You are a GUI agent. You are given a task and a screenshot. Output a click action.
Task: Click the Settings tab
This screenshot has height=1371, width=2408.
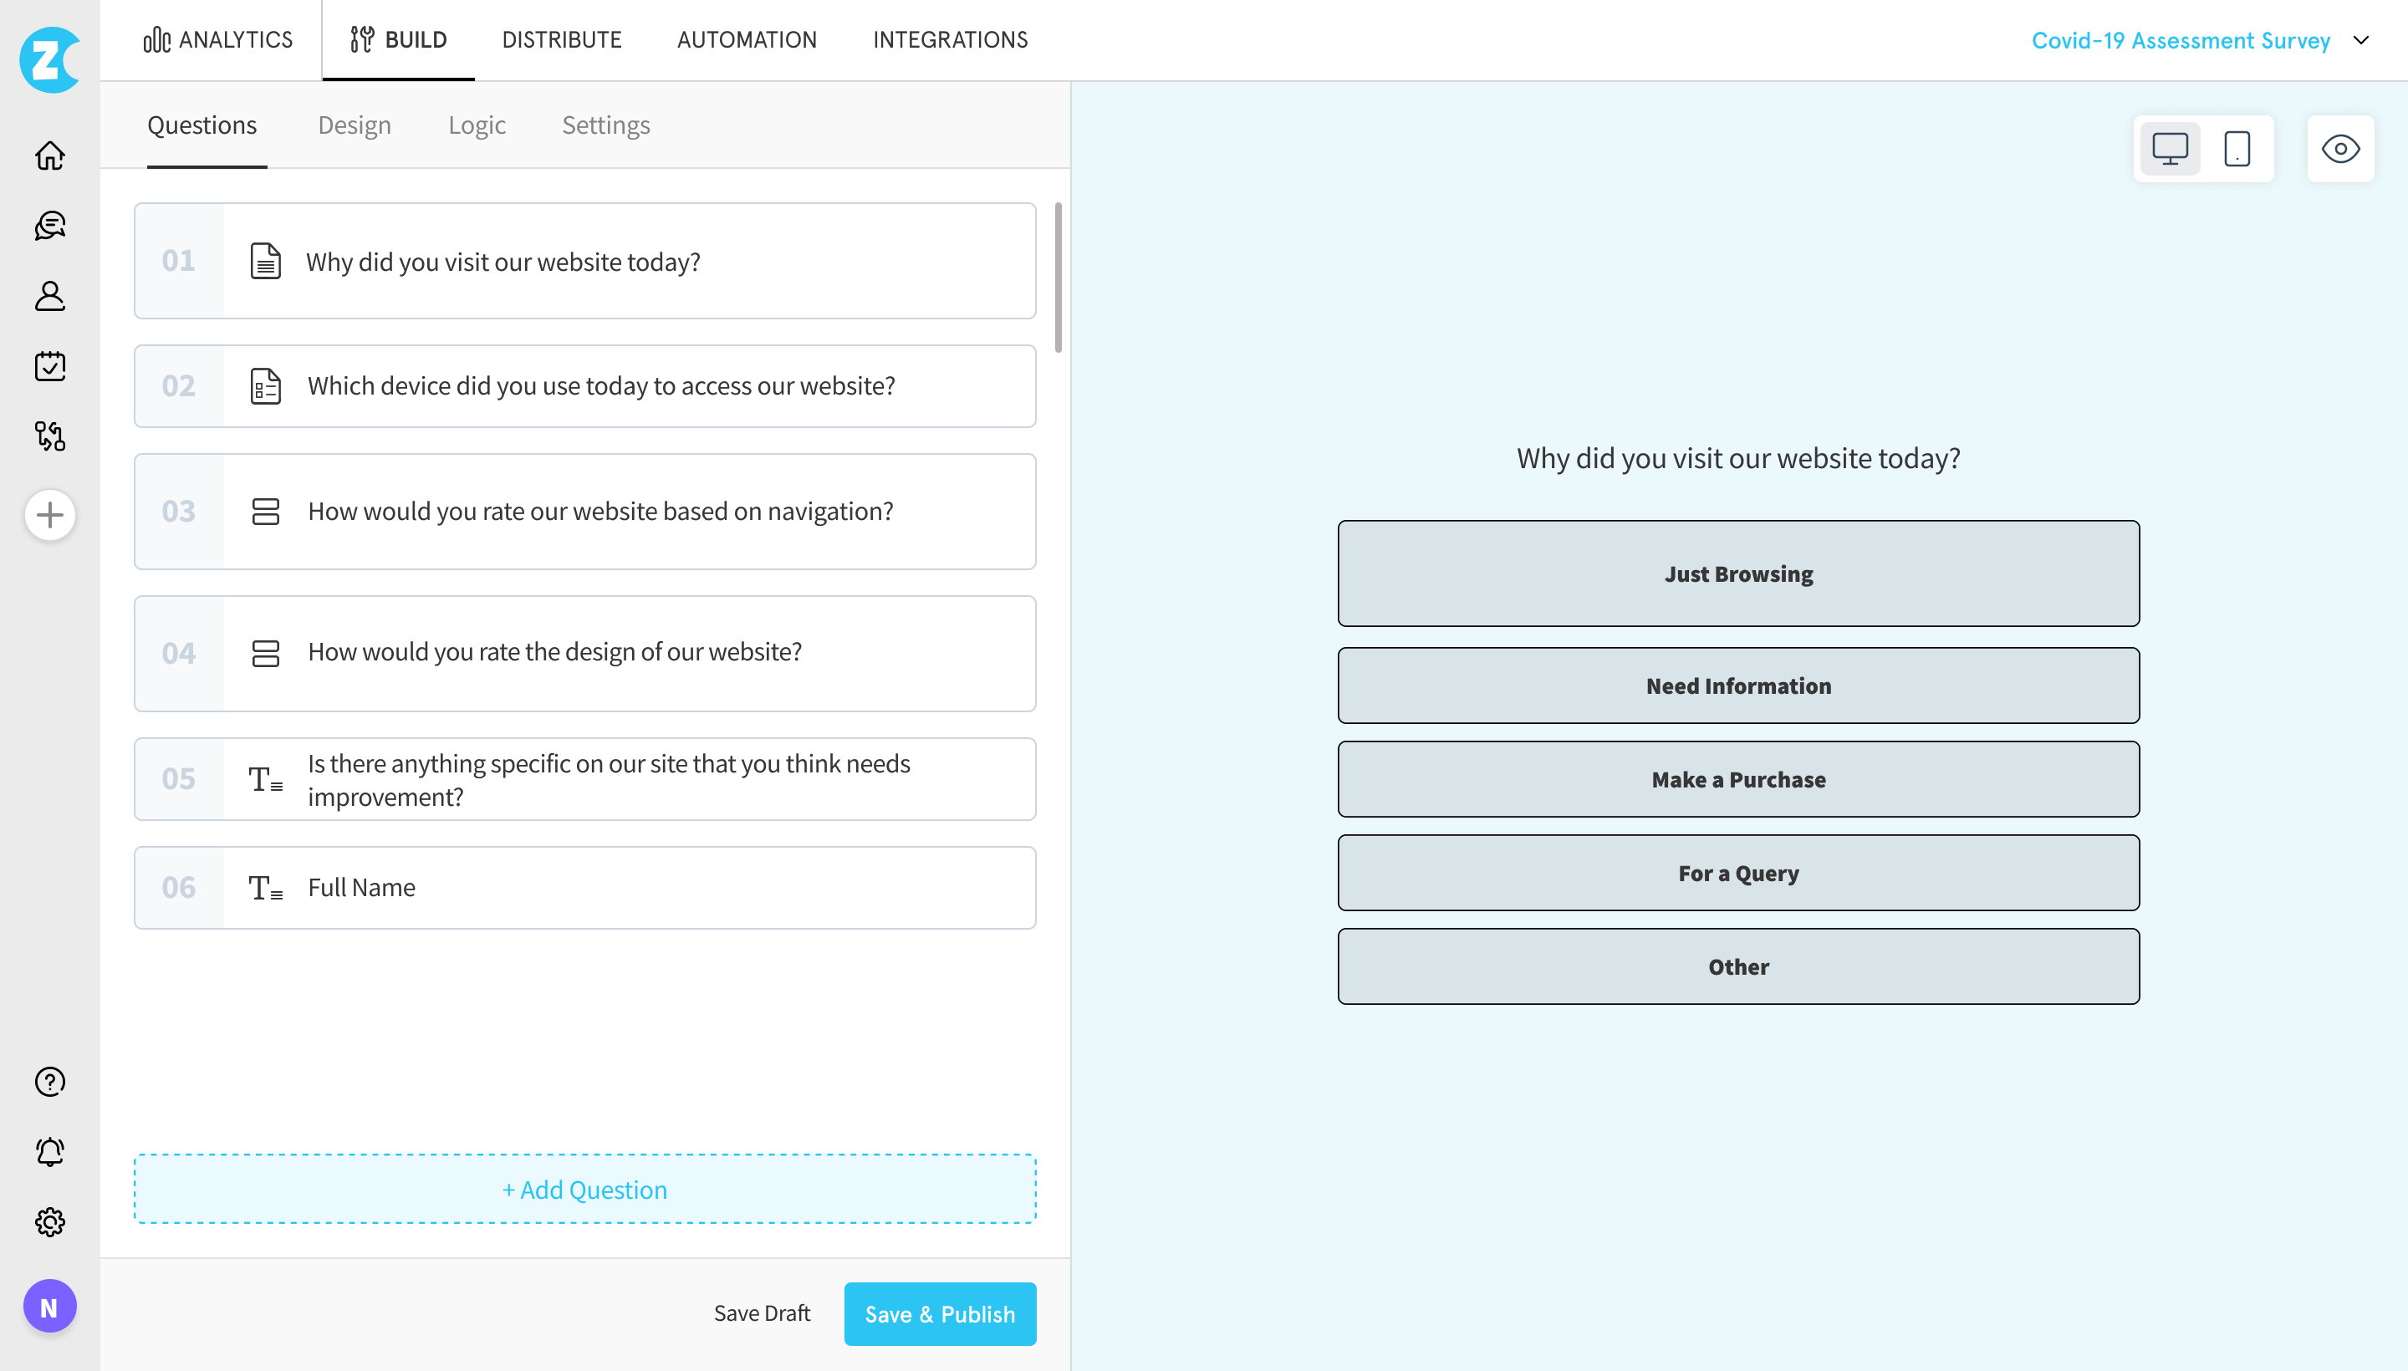[605, 124]
